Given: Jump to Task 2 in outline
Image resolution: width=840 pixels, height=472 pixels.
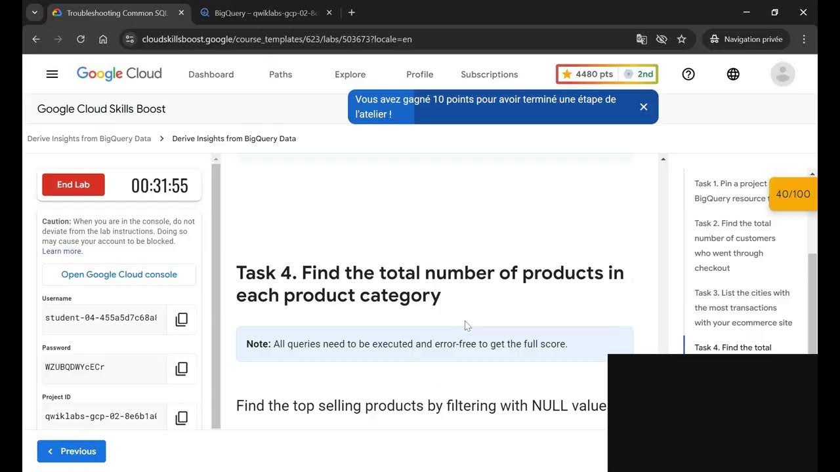Looking at the screenshot, I should click(x=735, y=245).
